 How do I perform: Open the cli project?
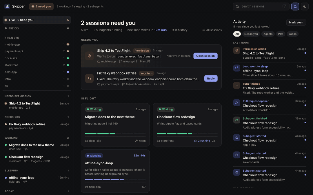pyautogui.click(x=37, y=86)
